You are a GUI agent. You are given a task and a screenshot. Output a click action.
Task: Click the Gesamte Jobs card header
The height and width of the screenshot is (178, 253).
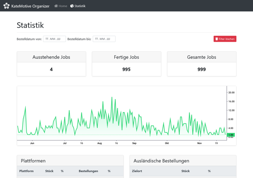pyautogui.click(x=202, y=57)
